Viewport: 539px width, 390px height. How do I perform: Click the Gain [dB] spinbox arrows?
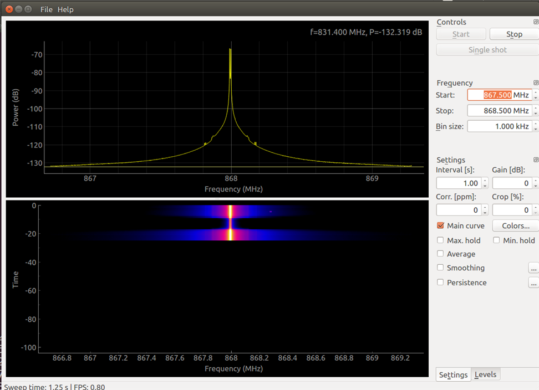click(536, 183)
